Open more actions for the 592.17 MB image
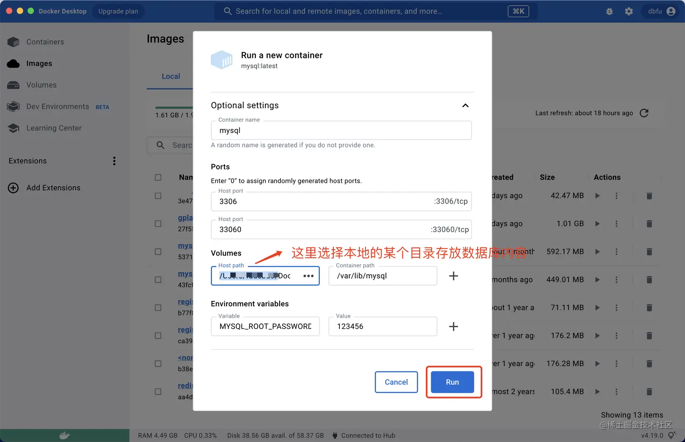Viewport: 685px width, 442px height. pos(617,252)
